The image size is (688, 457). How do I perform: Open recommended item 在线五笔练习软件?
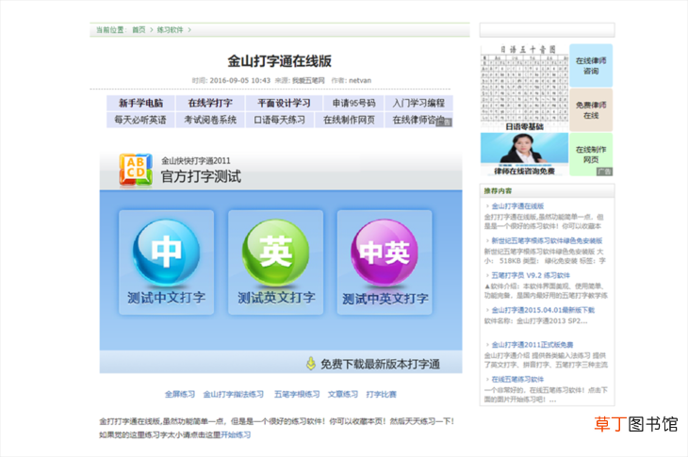coord(517,379)
